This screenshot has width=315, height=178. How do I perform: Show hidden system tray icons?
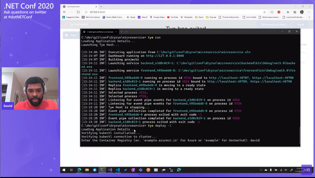point(261,170)
